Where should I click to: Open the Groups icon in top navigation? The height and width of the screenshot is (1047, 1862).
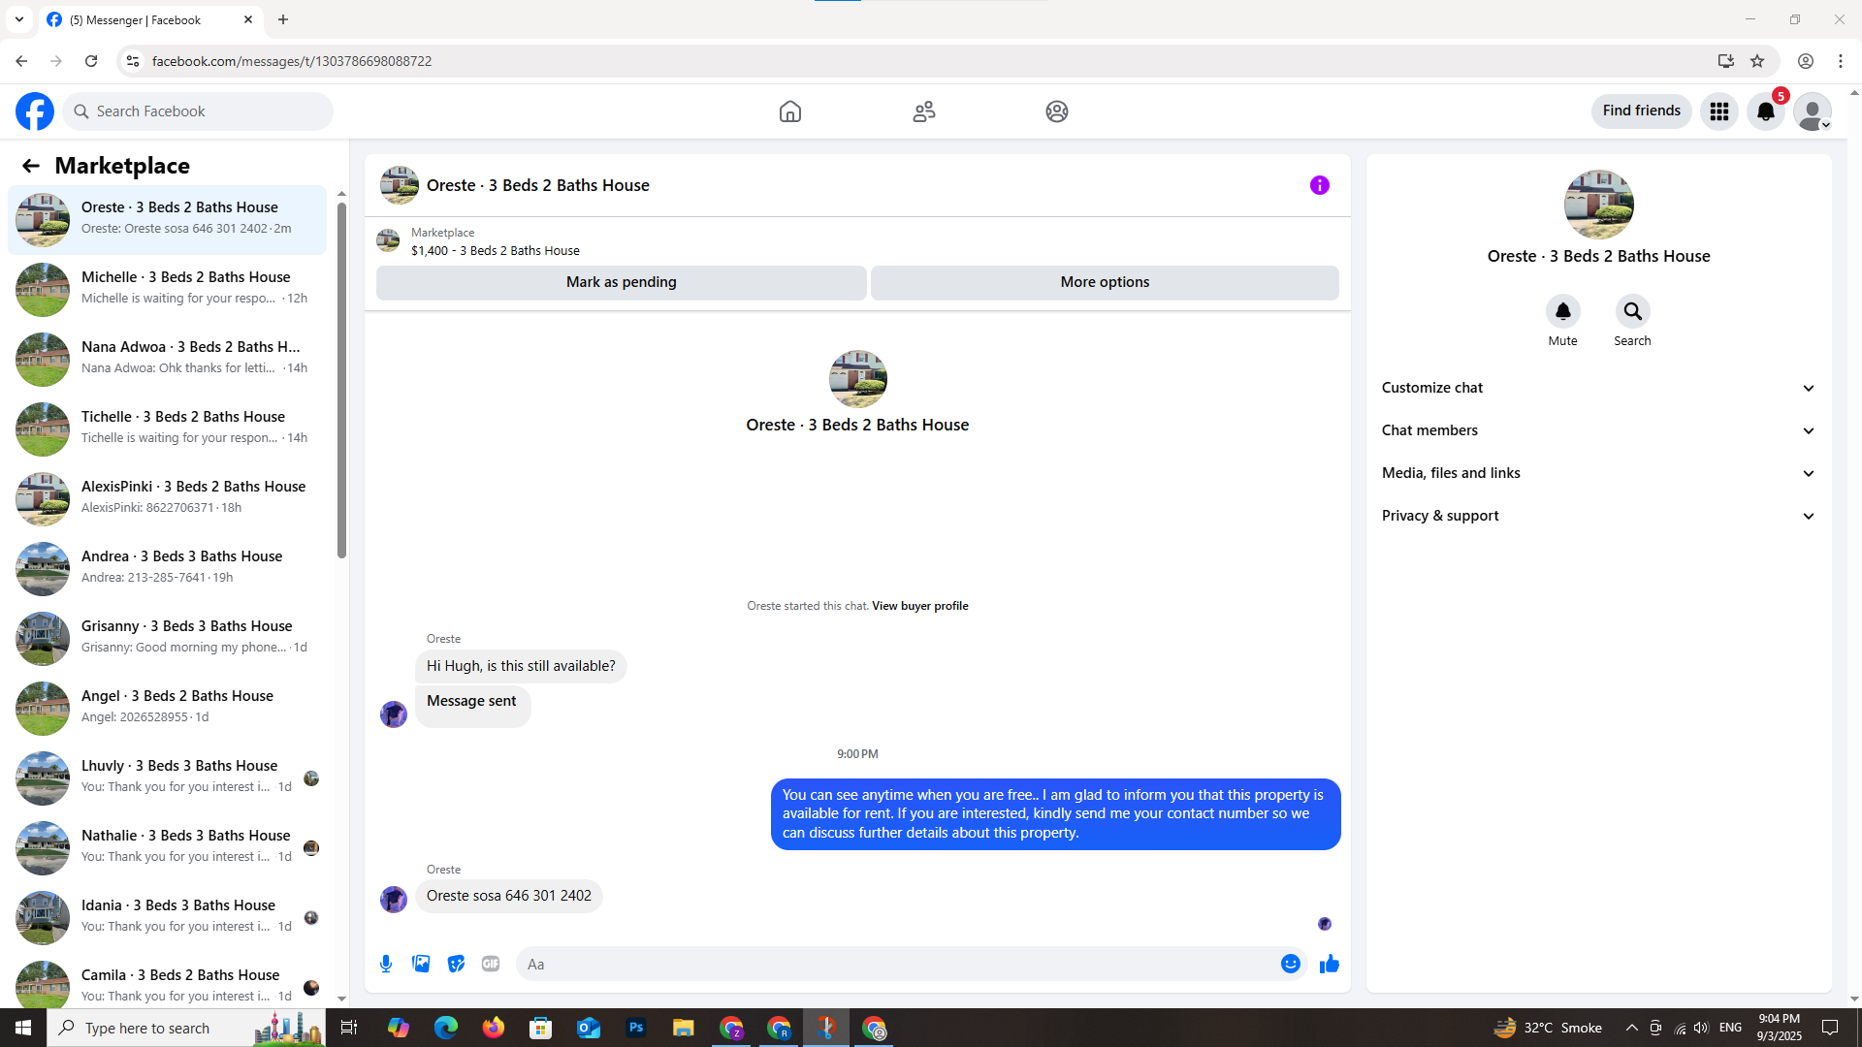[x=1057, y=111]
